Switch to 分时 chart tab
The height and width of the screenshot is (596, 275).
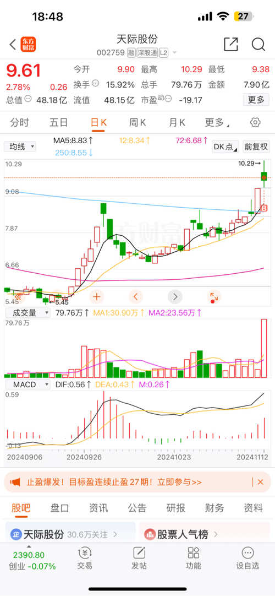pyautogui.click(x=20, y=122)
